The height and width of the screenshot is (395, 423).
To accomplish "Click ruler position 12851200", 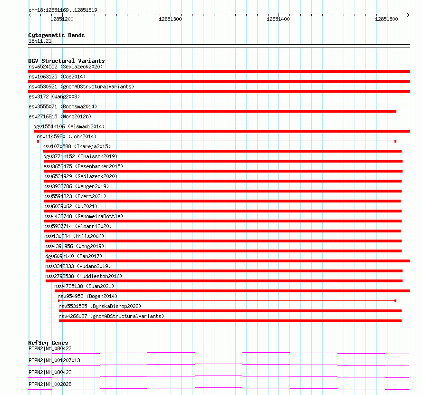I will 62,19.
